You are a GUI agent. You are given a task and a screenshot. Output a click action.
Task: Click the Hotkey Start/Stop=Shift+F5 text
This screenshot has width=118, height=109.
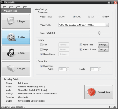click(37, 94)
